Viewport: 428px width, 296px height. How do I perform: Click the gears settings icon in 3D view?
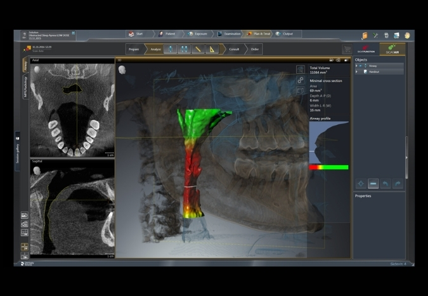[301, 80]
